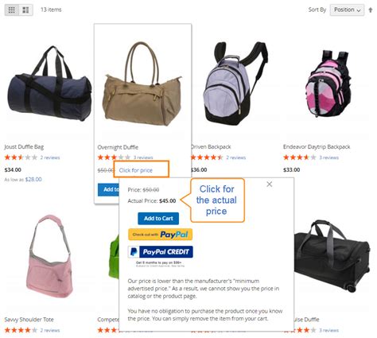The image size is (377, 338).
Task: Close the price popup with X
Action: [269, 184]
